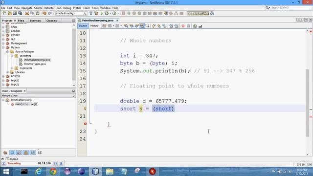Screen dimensions: 313x176
Task: Click the red Start Macro Recording icon
Action: (x=183, y=26)
